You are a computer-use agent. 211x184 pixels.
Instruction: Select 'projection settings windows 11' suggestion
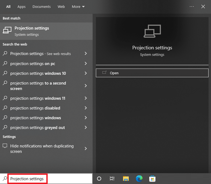click(46, 98)
